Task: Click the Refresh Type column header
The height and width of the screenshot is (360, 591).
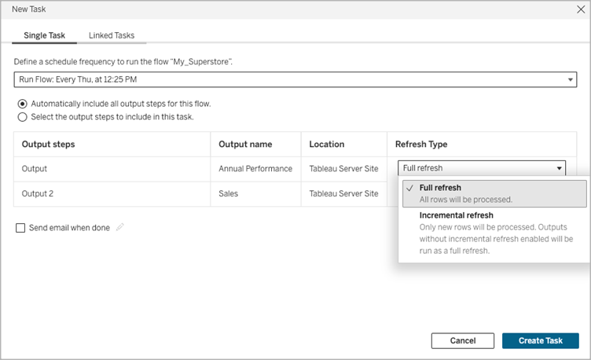Action: (x=421, y=144)
